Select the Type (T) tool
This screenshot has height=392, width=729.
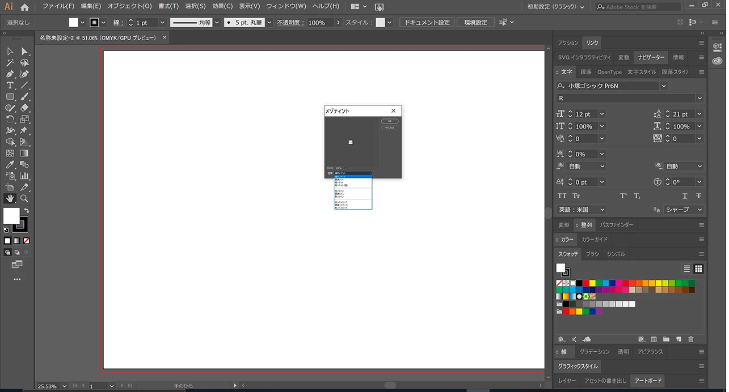[10, 86]
